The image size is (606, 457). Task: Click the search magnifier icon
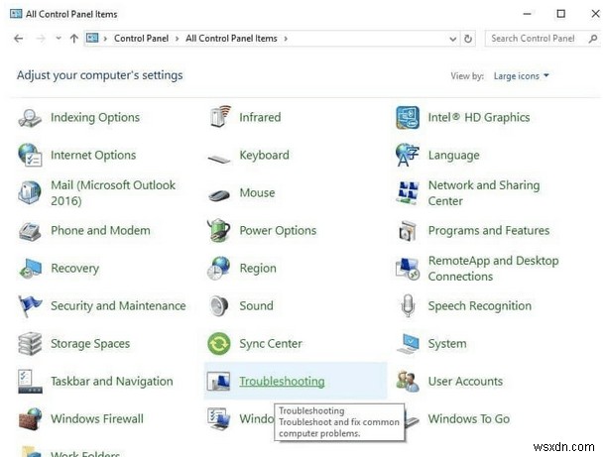point(593,39)
